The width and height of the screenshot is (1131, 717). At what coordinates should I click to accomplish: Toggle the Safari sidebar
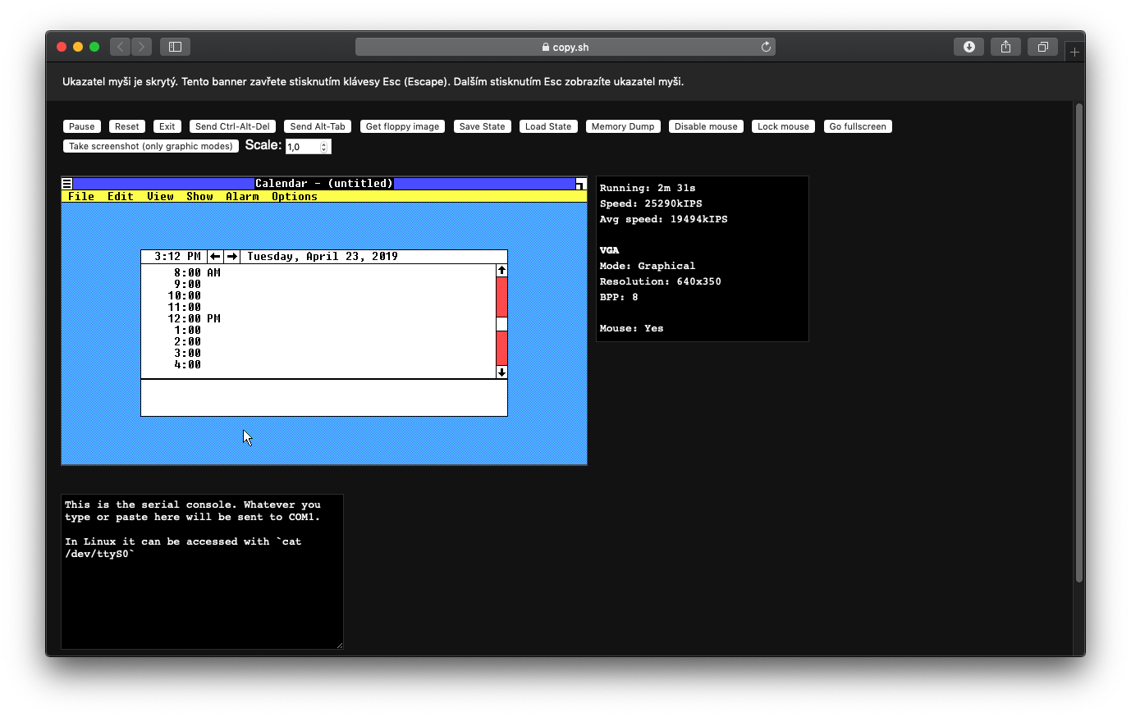[175, 47]
